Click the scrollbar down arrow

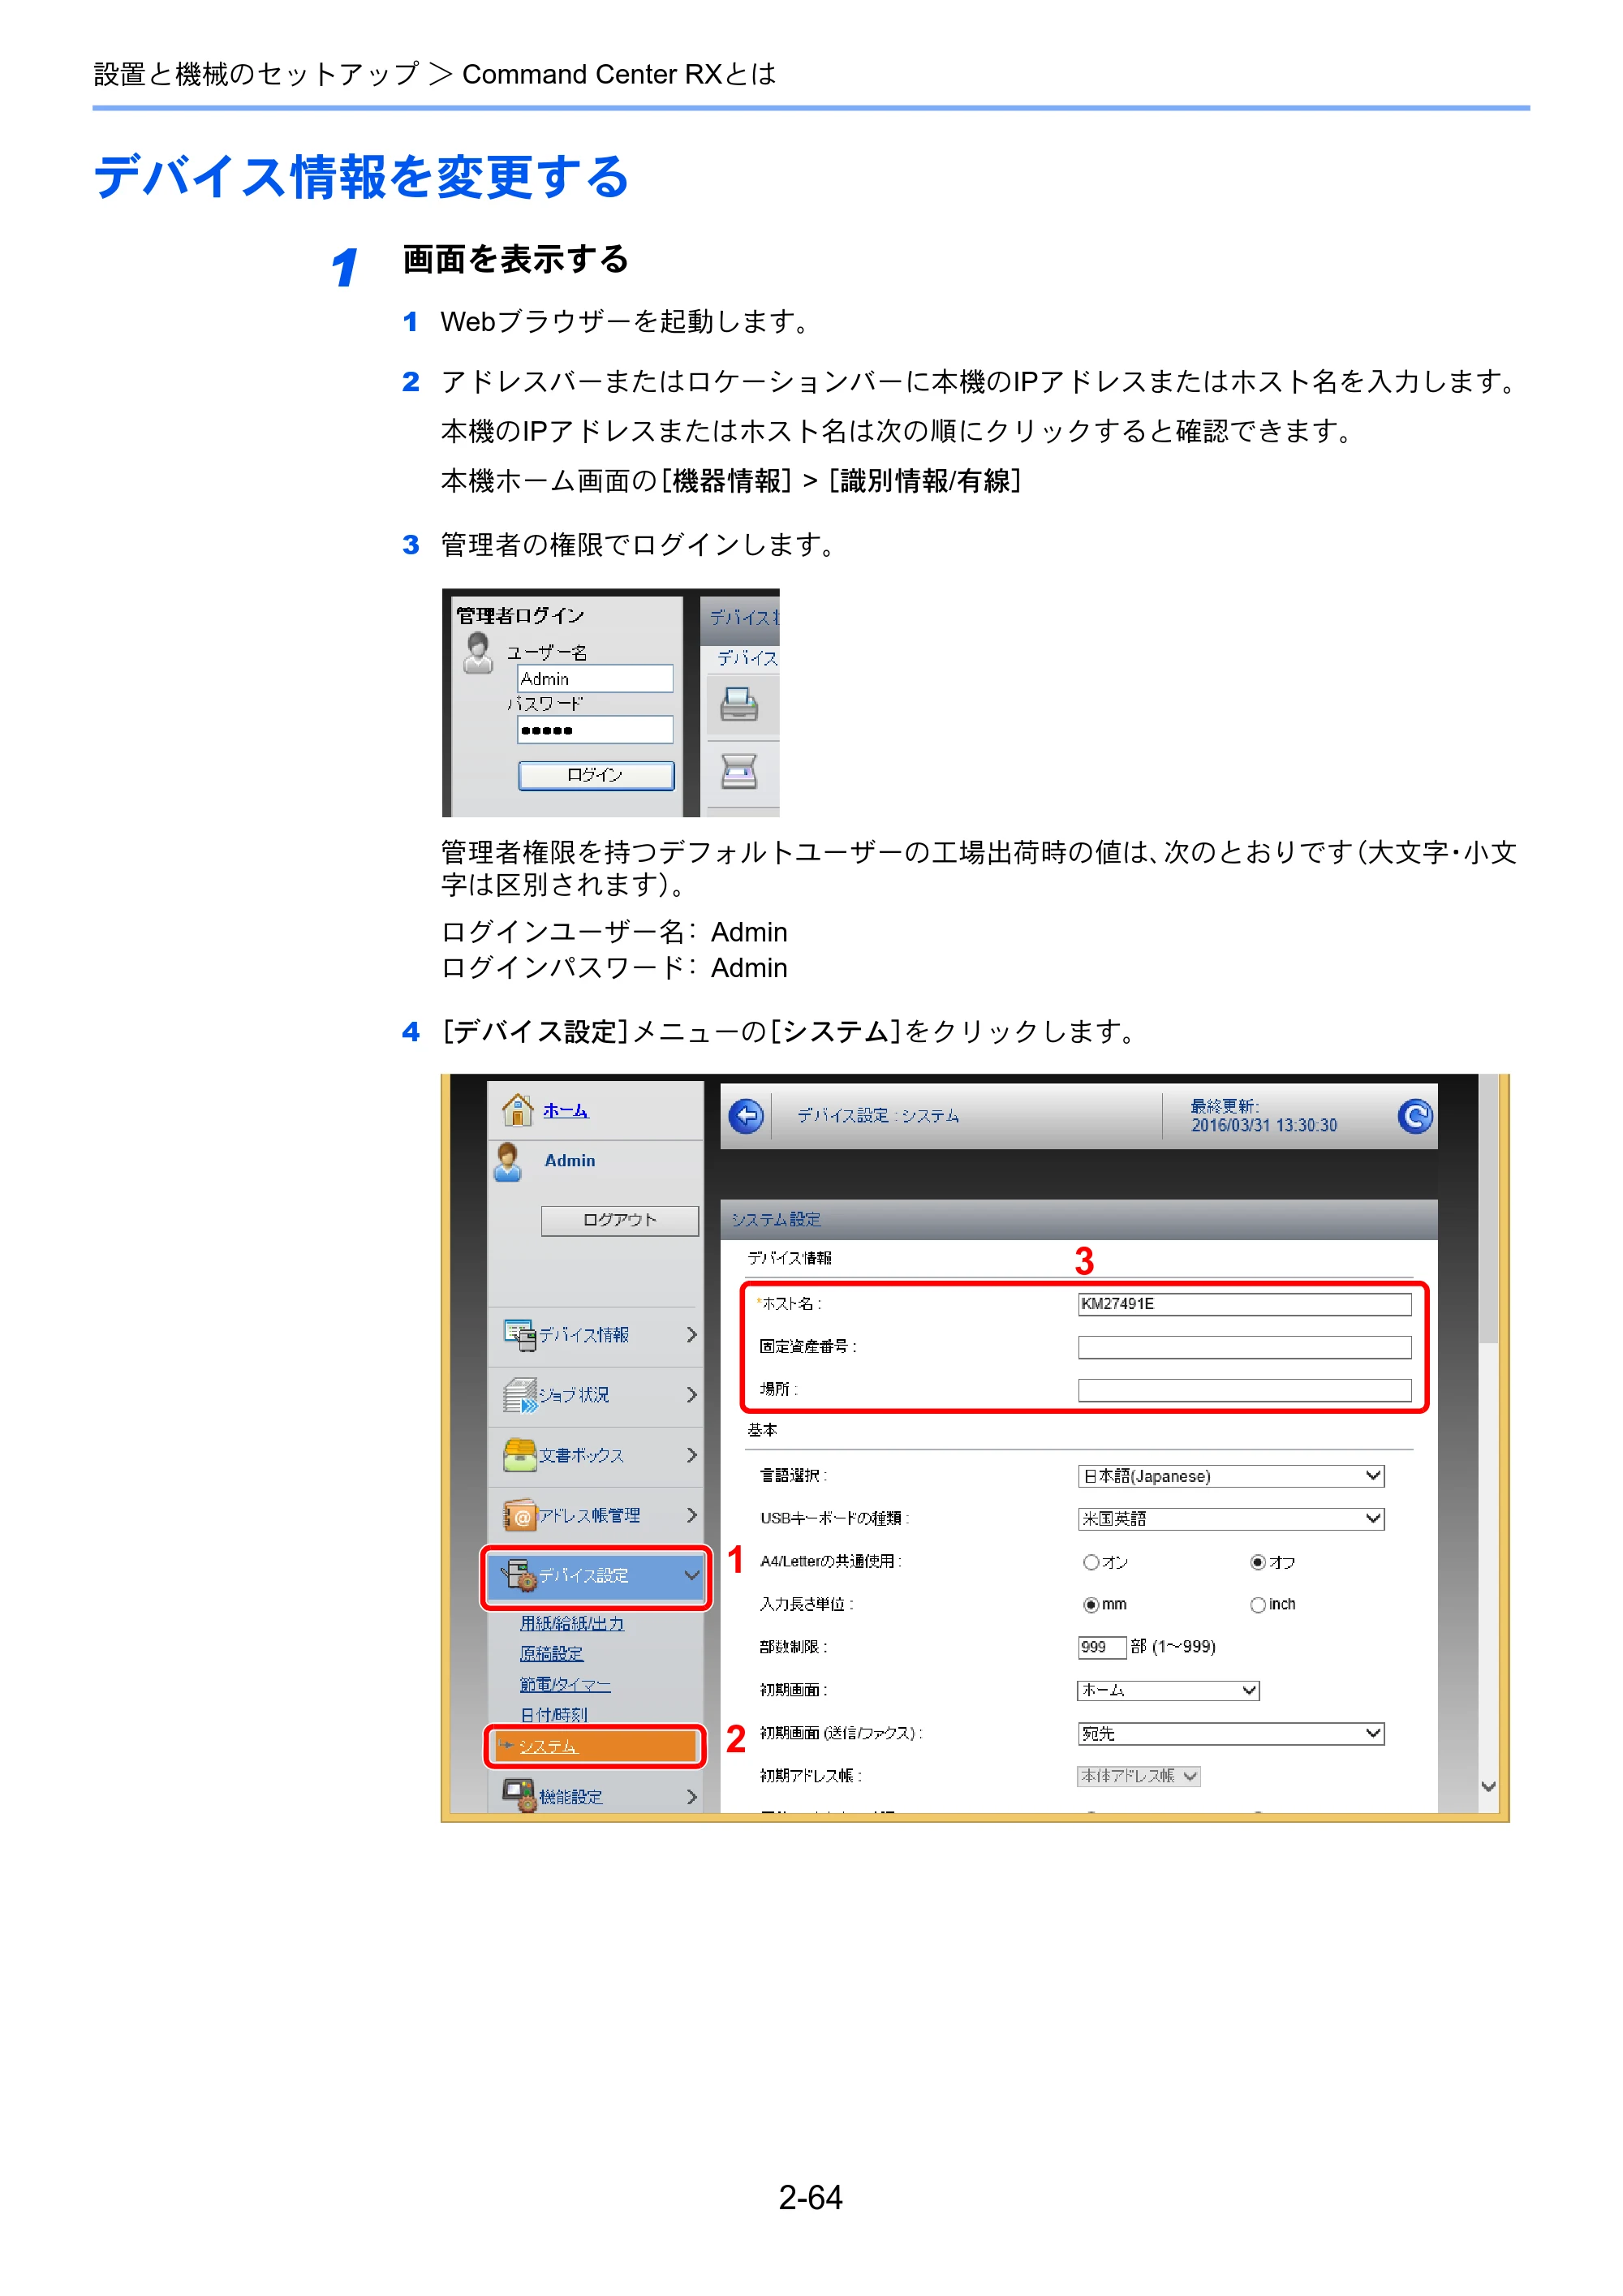click(x=1488, y=1787)
